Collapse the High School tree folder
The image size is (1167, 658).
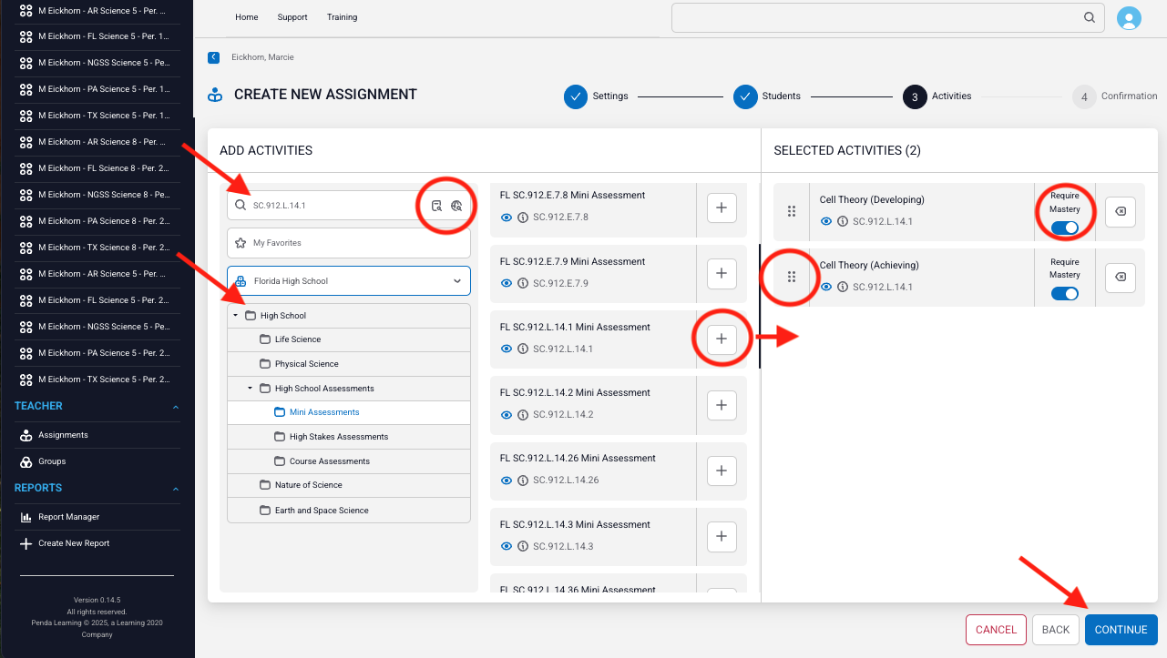[x=236, y=316]
